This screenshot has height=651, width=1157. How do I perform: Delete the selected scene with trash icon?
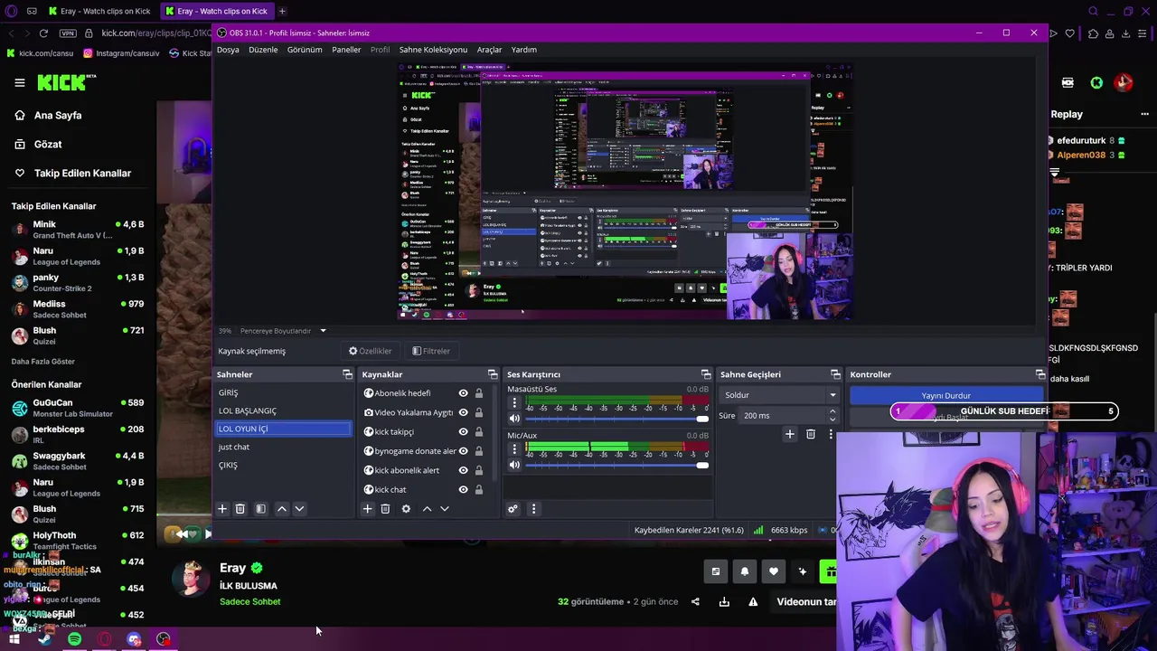tap(240, 509)
